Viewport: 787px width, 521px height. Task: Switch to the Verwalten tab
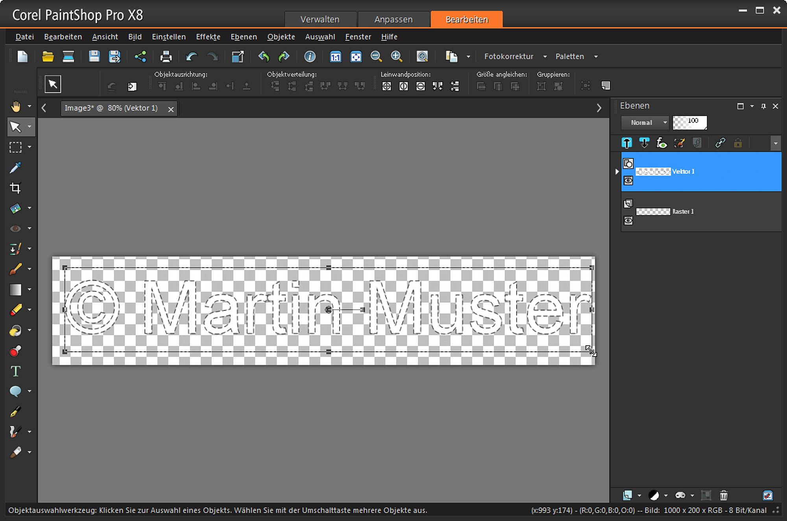coord(320,19)
